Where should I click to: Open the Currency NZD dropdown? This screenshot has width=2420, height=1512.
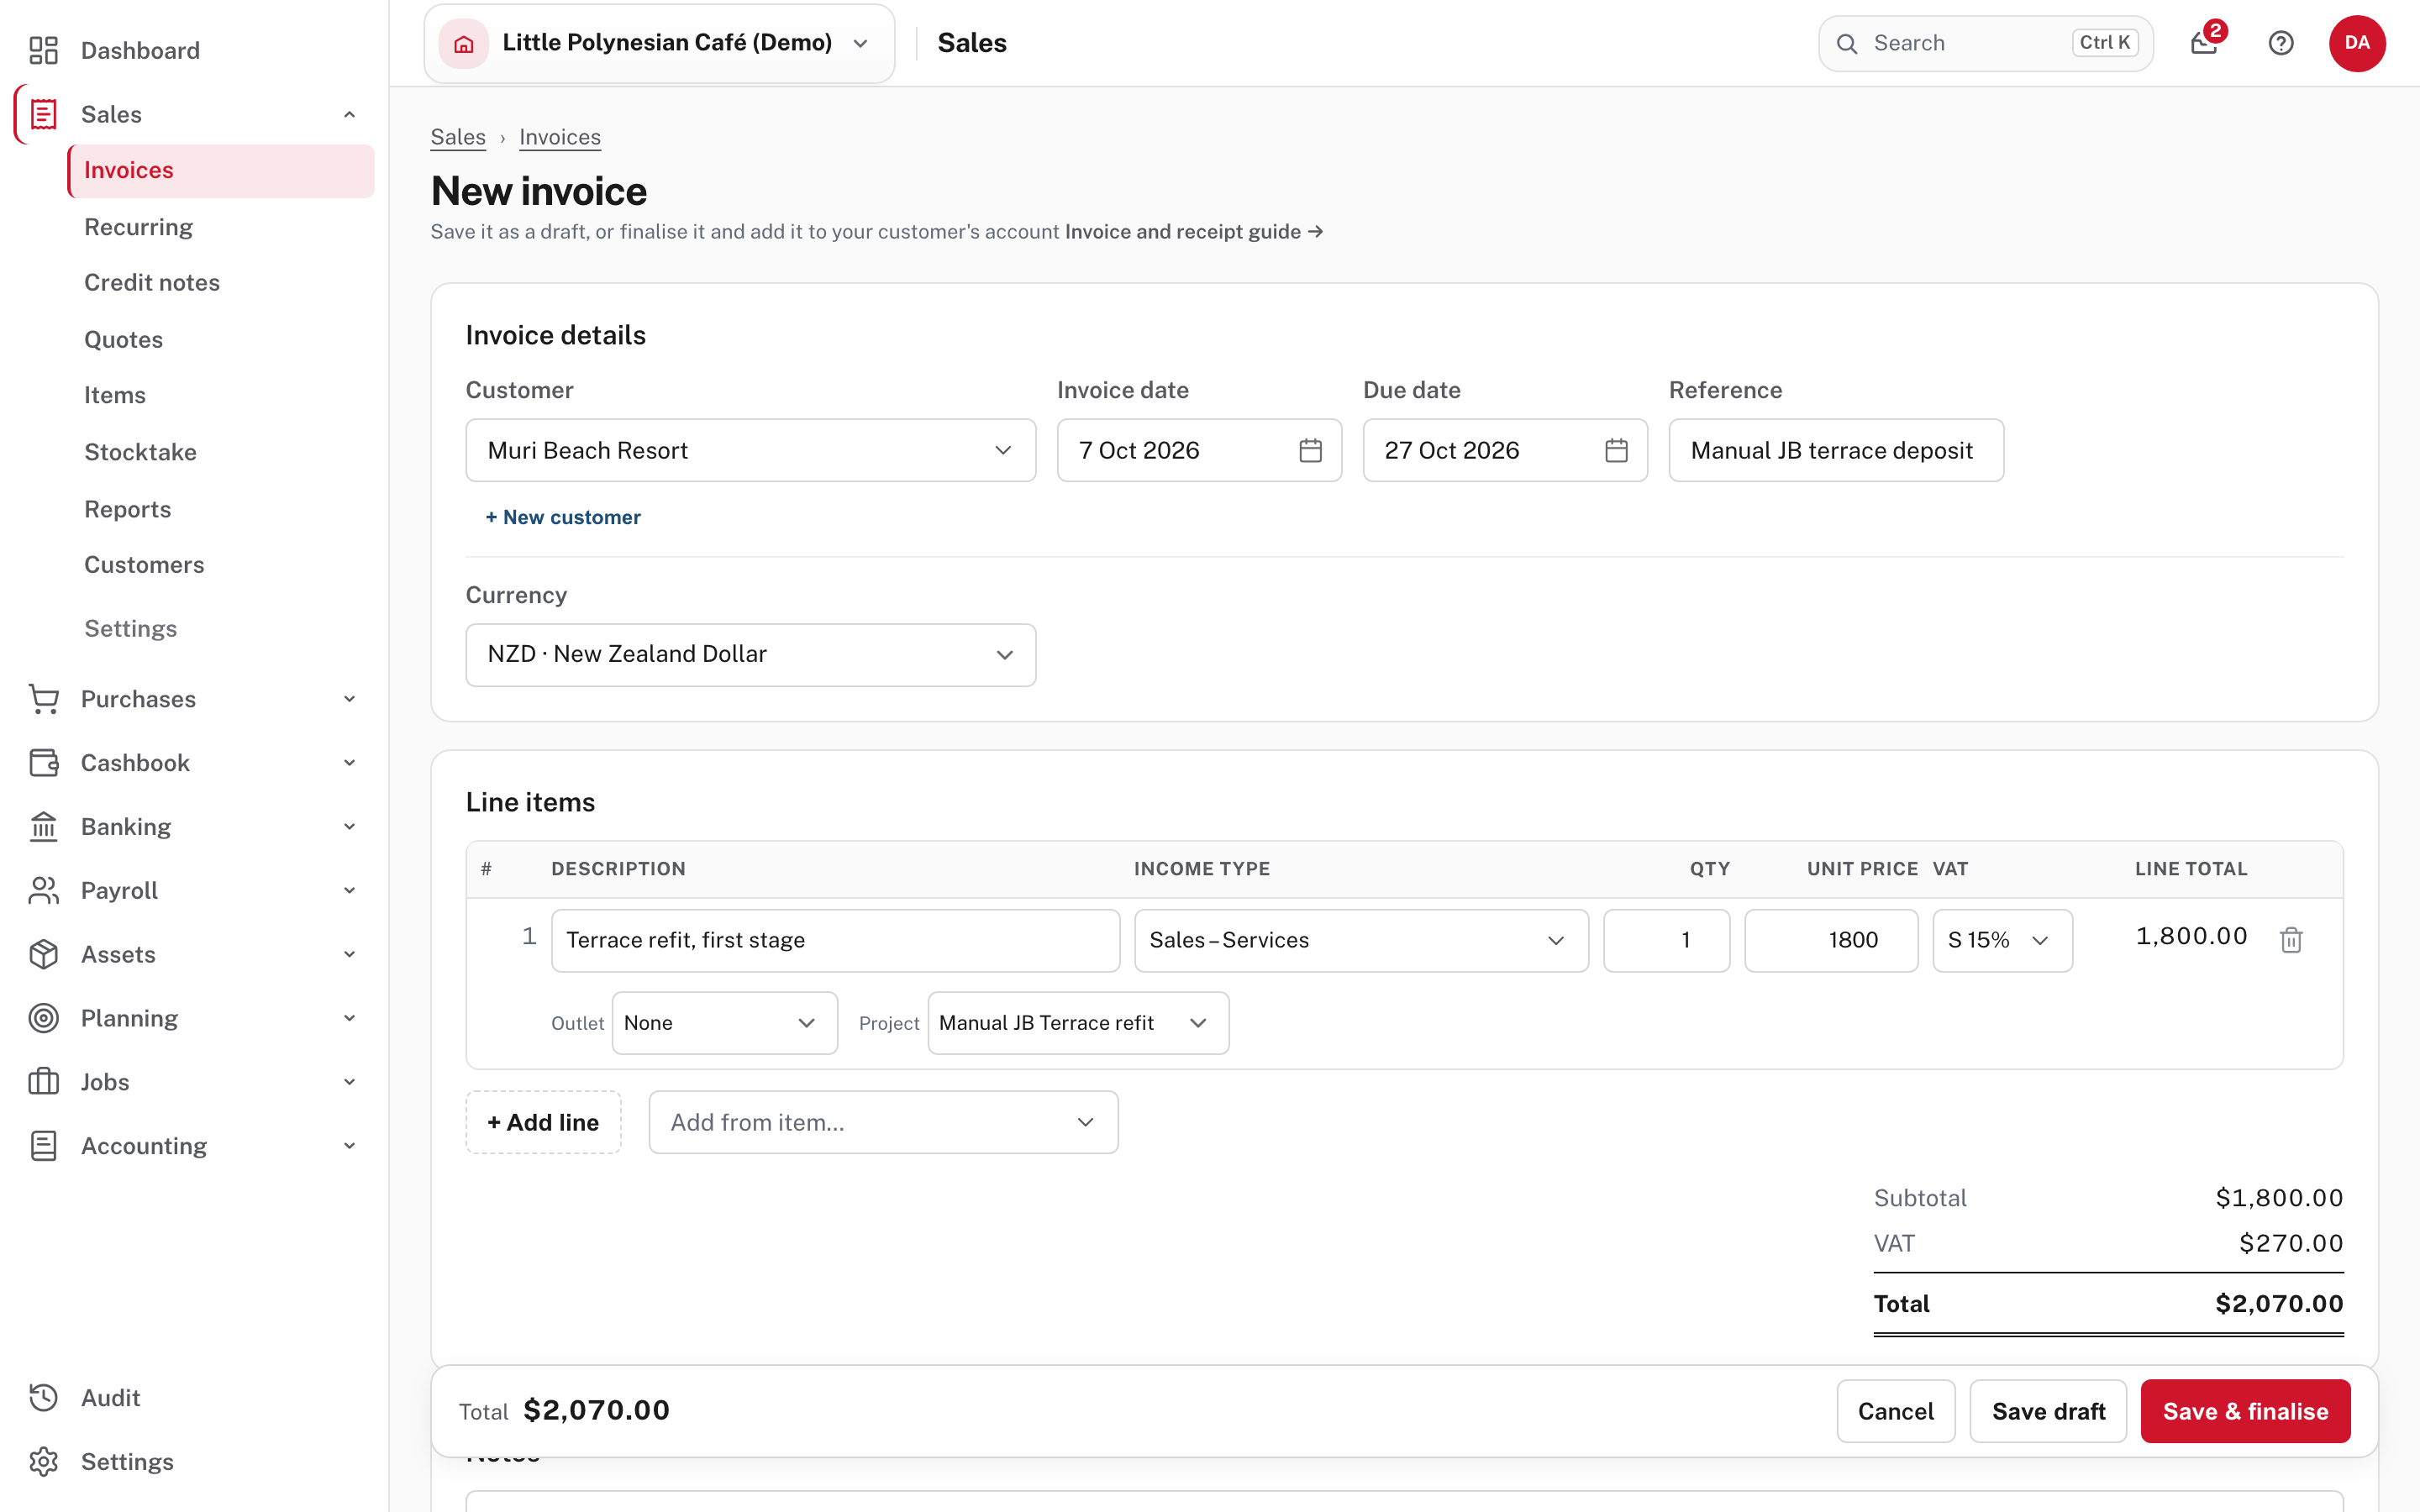[x=751, y=655]
